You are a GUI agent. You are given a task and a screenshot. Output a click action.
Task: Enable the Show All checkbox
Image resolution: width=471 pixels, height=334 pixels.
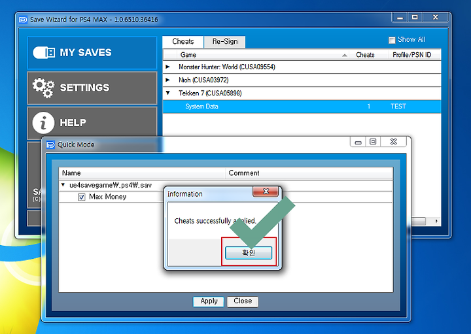(392, 40)
